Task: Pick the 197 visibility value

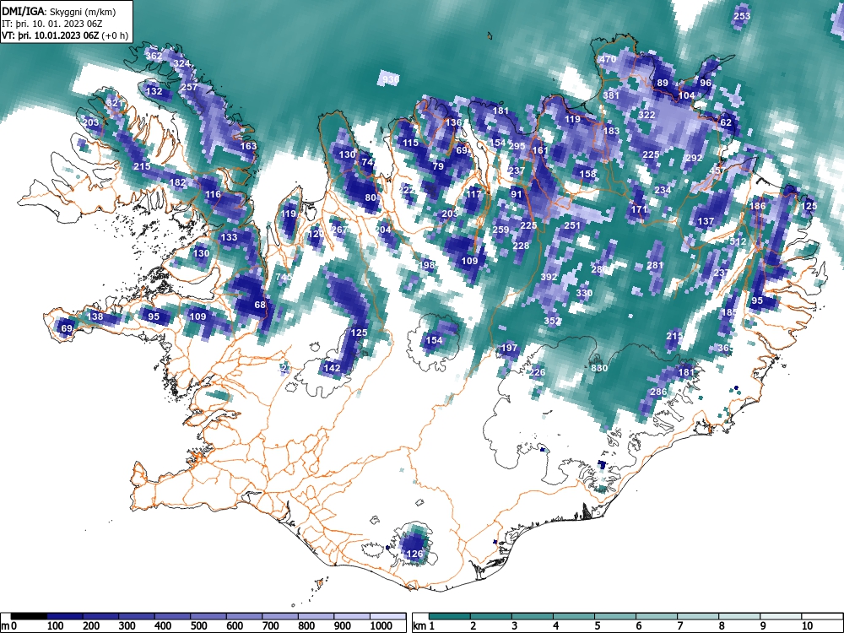Action: point(509,349)
